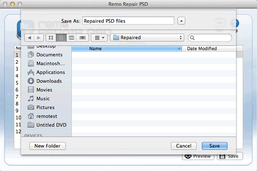Screen dimensions: 257x171
Task: Click the Movies film strip icon
Action: (x=31, y=90)
